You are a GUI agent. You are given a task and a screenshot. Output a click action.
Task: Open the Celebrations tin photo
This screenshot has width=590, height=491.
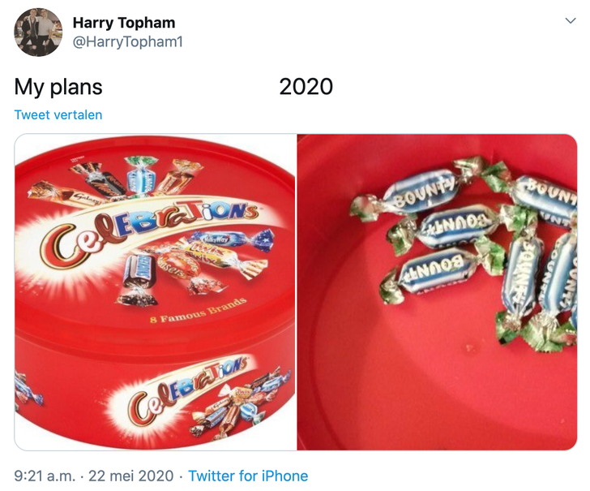tap(156, 292)
